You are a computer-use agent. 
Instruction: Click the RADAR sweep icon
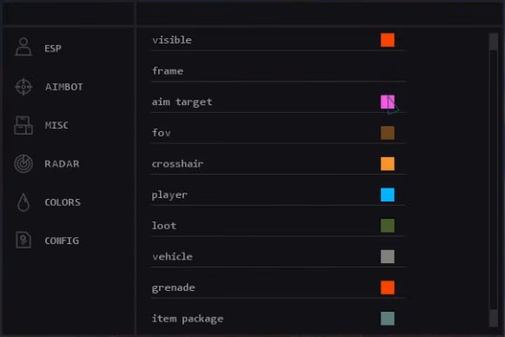23,163
